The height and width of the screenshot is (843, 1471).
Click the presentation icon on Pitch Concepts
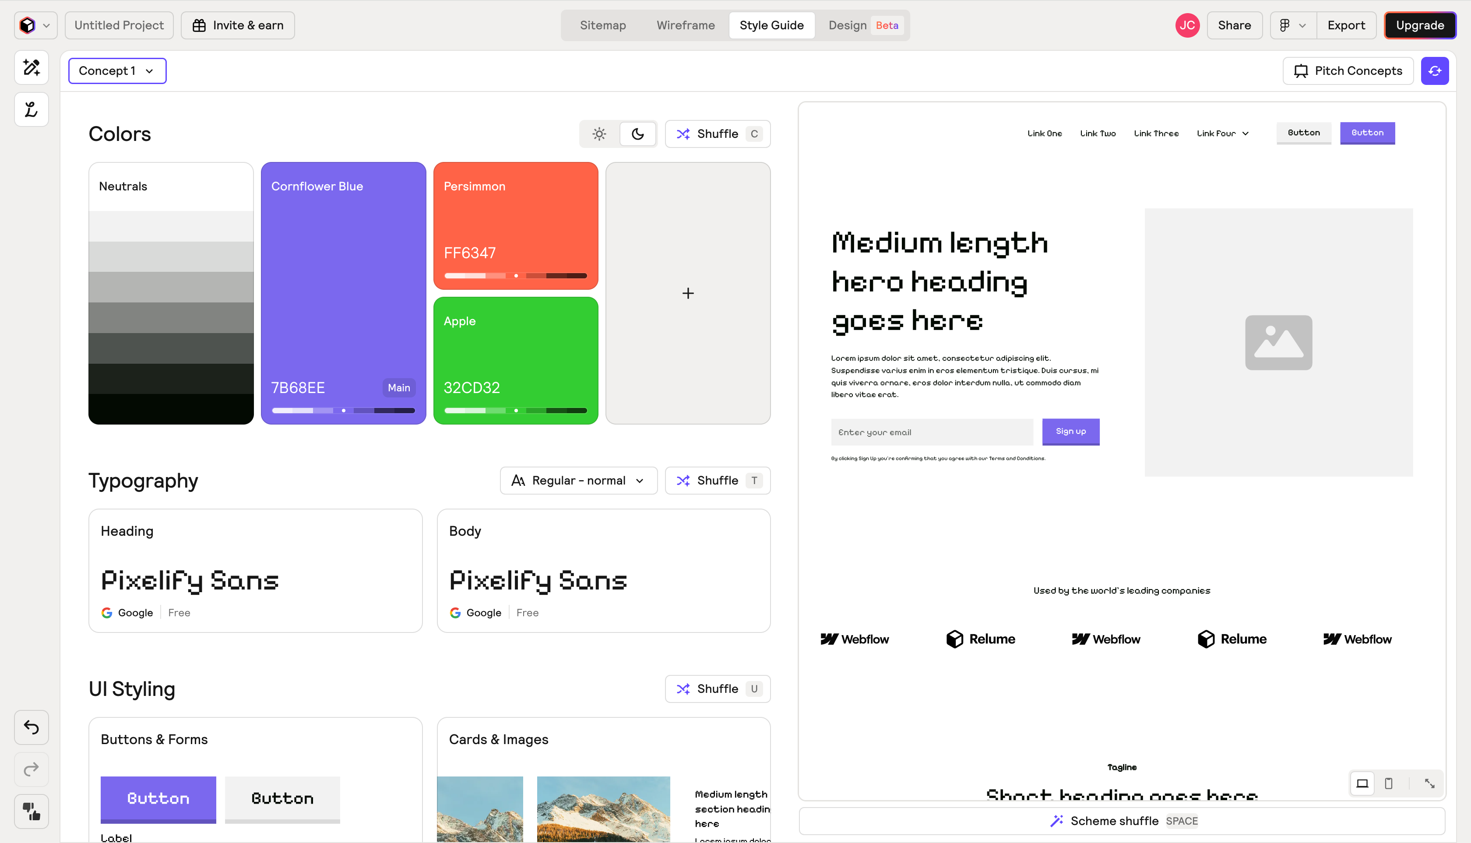coord(1301,71)
